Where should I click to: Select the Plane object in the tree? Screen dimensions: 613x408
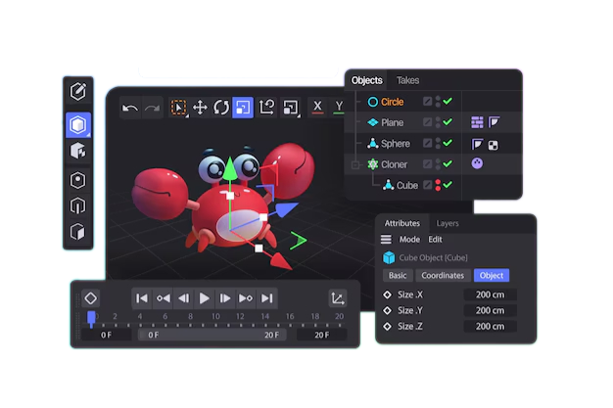pos(392,122)
